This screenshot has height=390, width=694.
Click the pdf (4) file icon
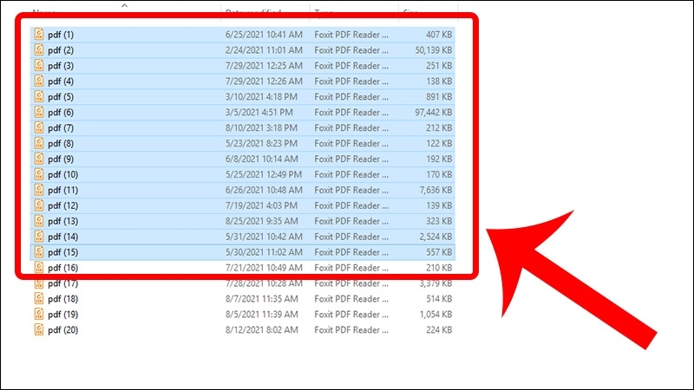(x=39, y=81)
